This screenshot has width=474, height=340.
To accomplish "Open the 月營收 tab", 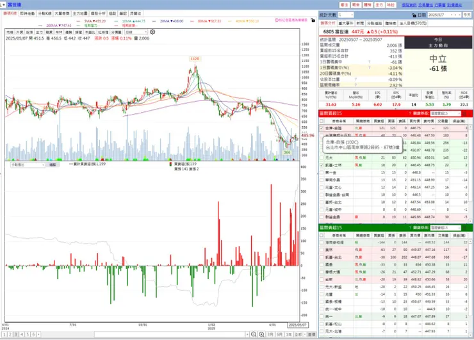I will point(135,13).
